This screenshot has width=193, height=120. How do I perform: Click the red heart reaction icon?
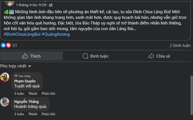pyautogui.click(x=8, y=45)
